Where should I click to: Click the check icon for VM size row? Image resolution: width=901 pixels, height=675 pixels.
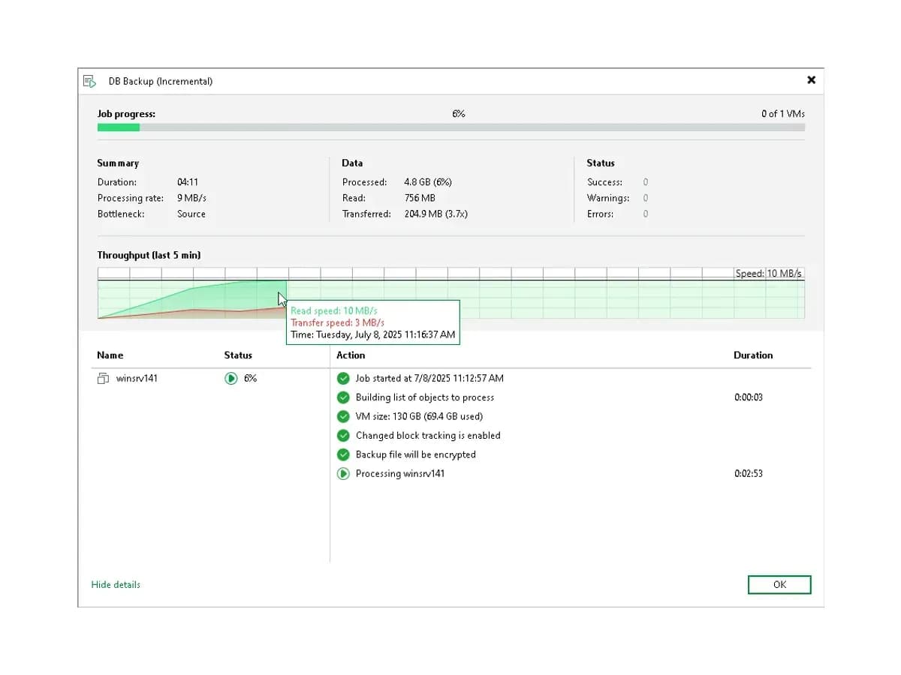tap(343, 416)
